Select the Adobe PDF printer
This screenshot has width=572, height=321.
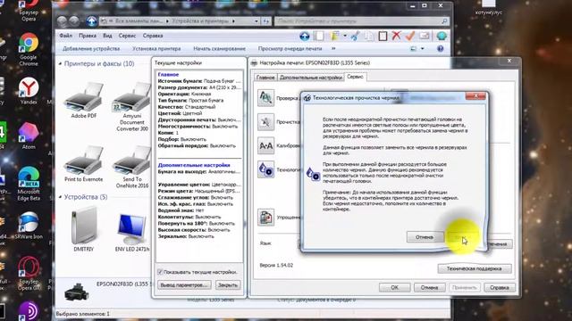83,100
